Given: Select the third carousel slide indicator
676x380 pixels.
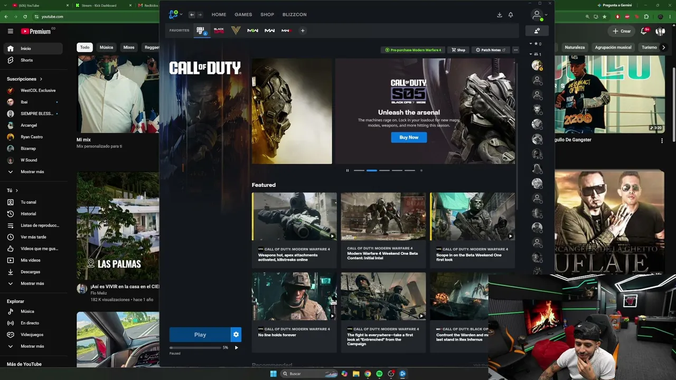Looking at the screenshot, I should click(384, 170).
